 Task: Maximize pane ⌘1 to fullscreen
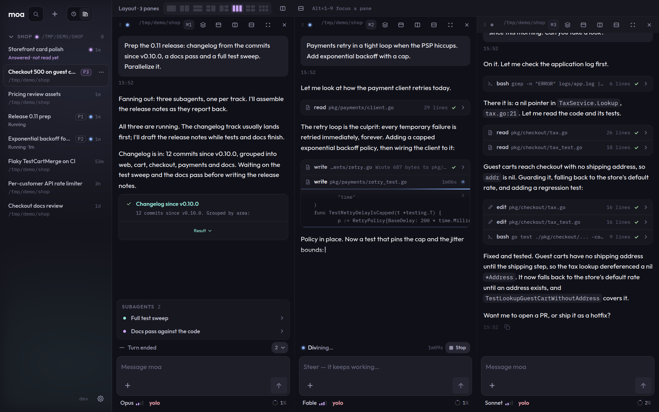(x=268, y=25)
